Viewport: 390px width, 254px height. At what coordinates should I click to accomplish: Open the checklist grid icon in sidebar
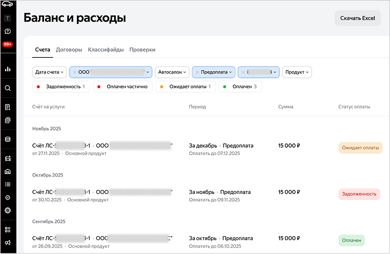click(x=8, y=230)
